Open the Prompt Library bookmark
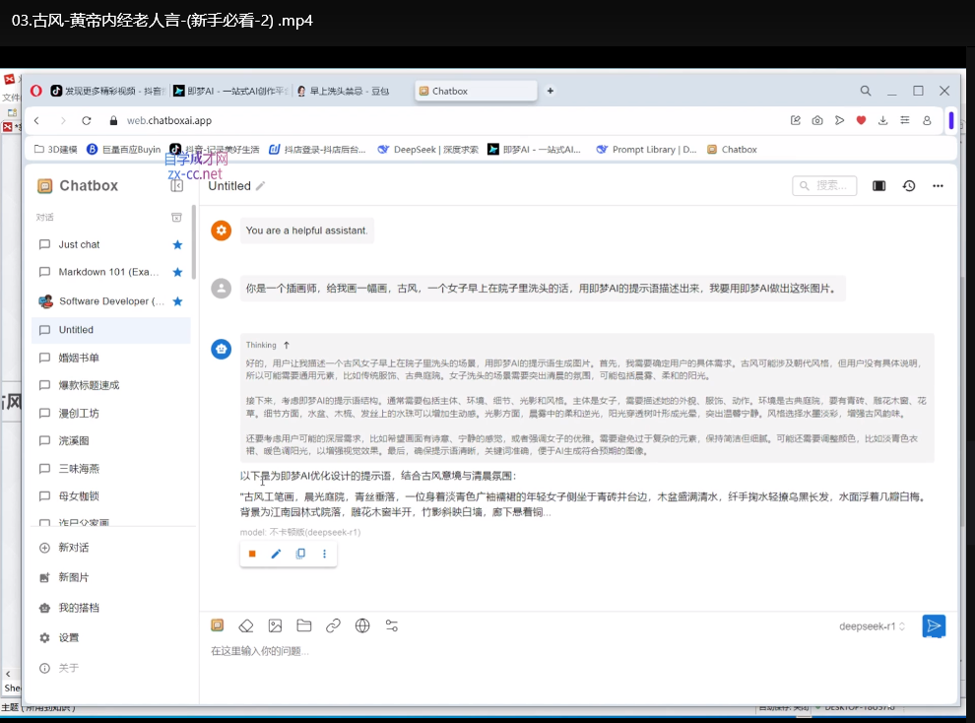 click(646, 149)
